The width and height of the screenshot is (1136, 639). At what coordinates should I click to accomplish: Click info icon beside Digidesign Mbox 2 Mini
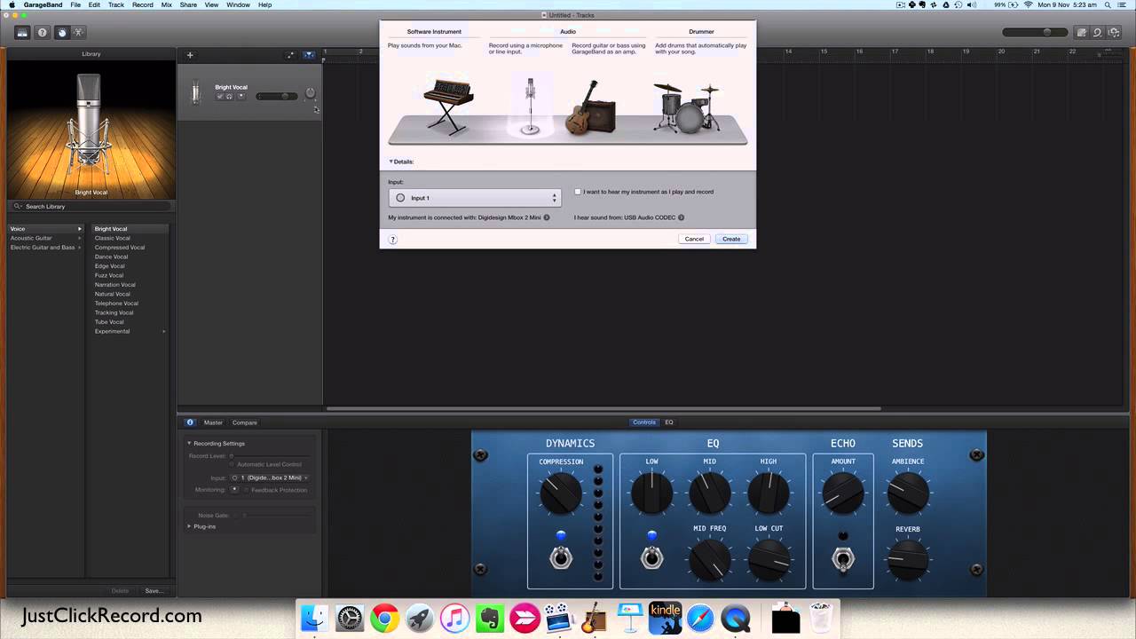coord(547,217)
